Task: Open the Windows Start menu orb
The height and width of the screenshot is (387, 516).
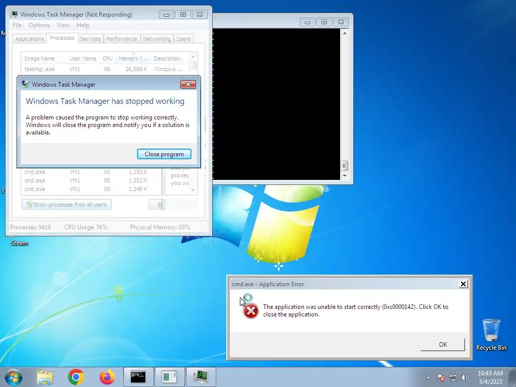Action: point(14,377)
